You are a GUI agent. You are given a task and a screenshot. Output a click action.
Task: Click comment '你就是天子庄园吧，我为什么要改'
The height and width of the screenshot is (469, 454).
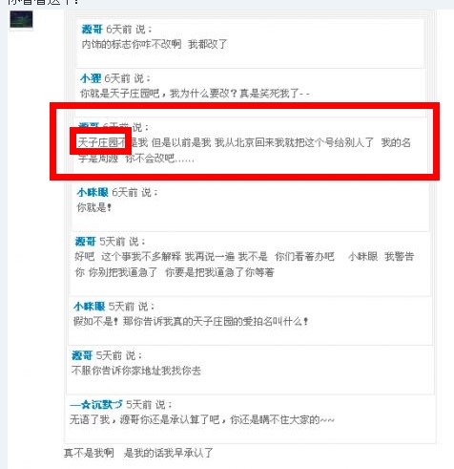(195, 94)
